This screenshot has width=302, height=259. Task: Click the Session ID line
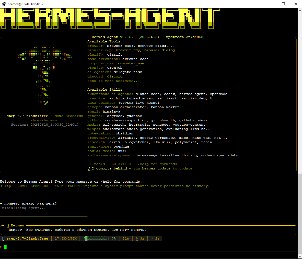coord(45,125)
